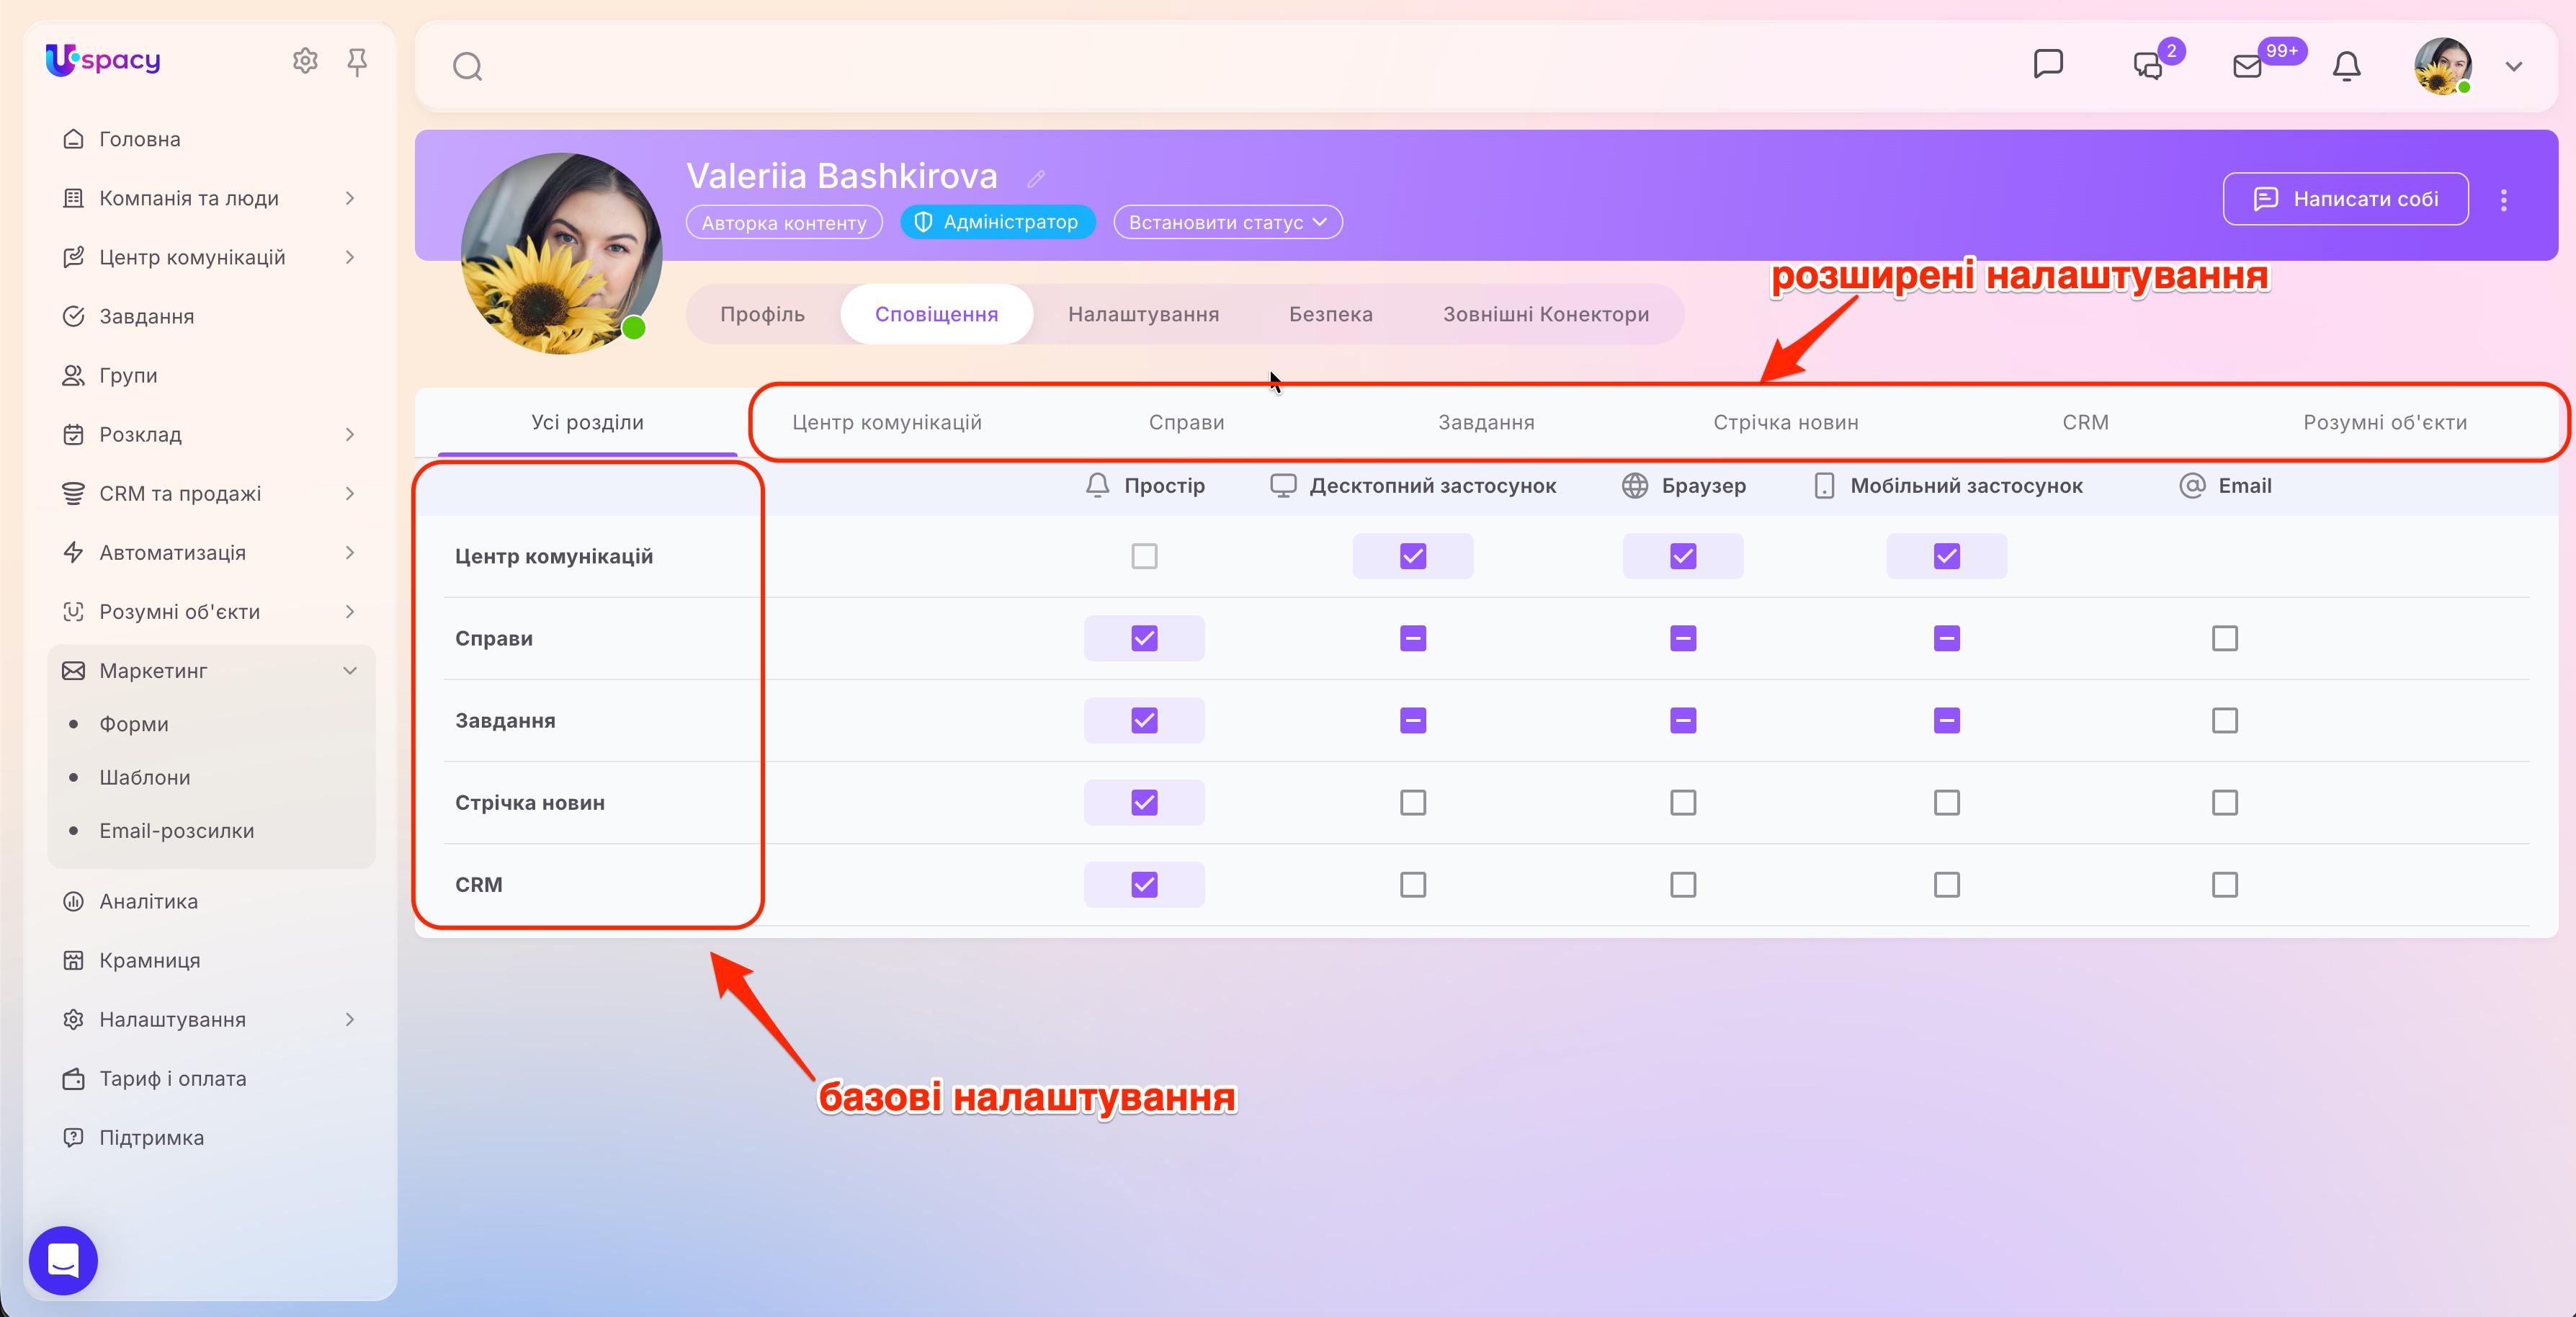Uncheck Десктопний застосунок for Центр комунікацій

point(1413,556)
